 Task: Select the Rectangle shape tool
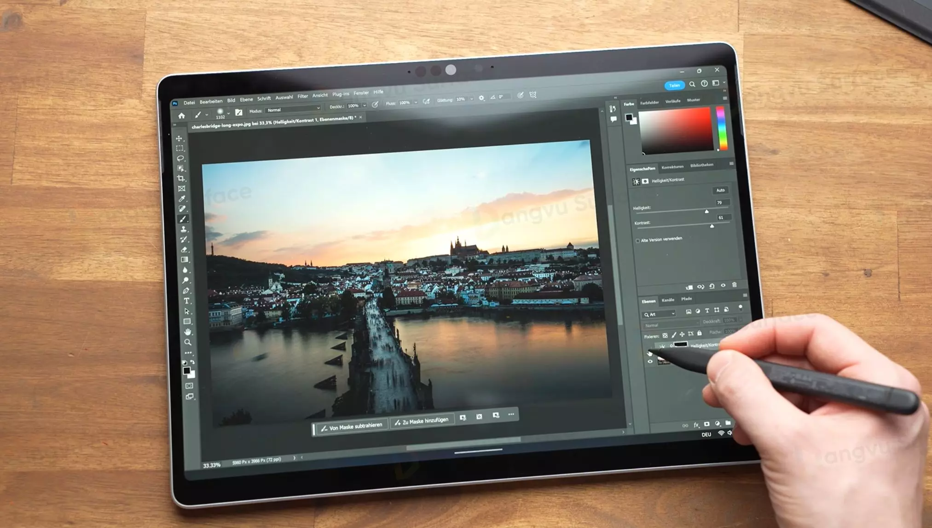click(187, 321)
